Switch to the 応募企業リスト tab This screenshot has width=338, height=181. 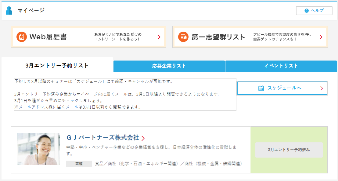pyautogui.click(x=169, y=66)
